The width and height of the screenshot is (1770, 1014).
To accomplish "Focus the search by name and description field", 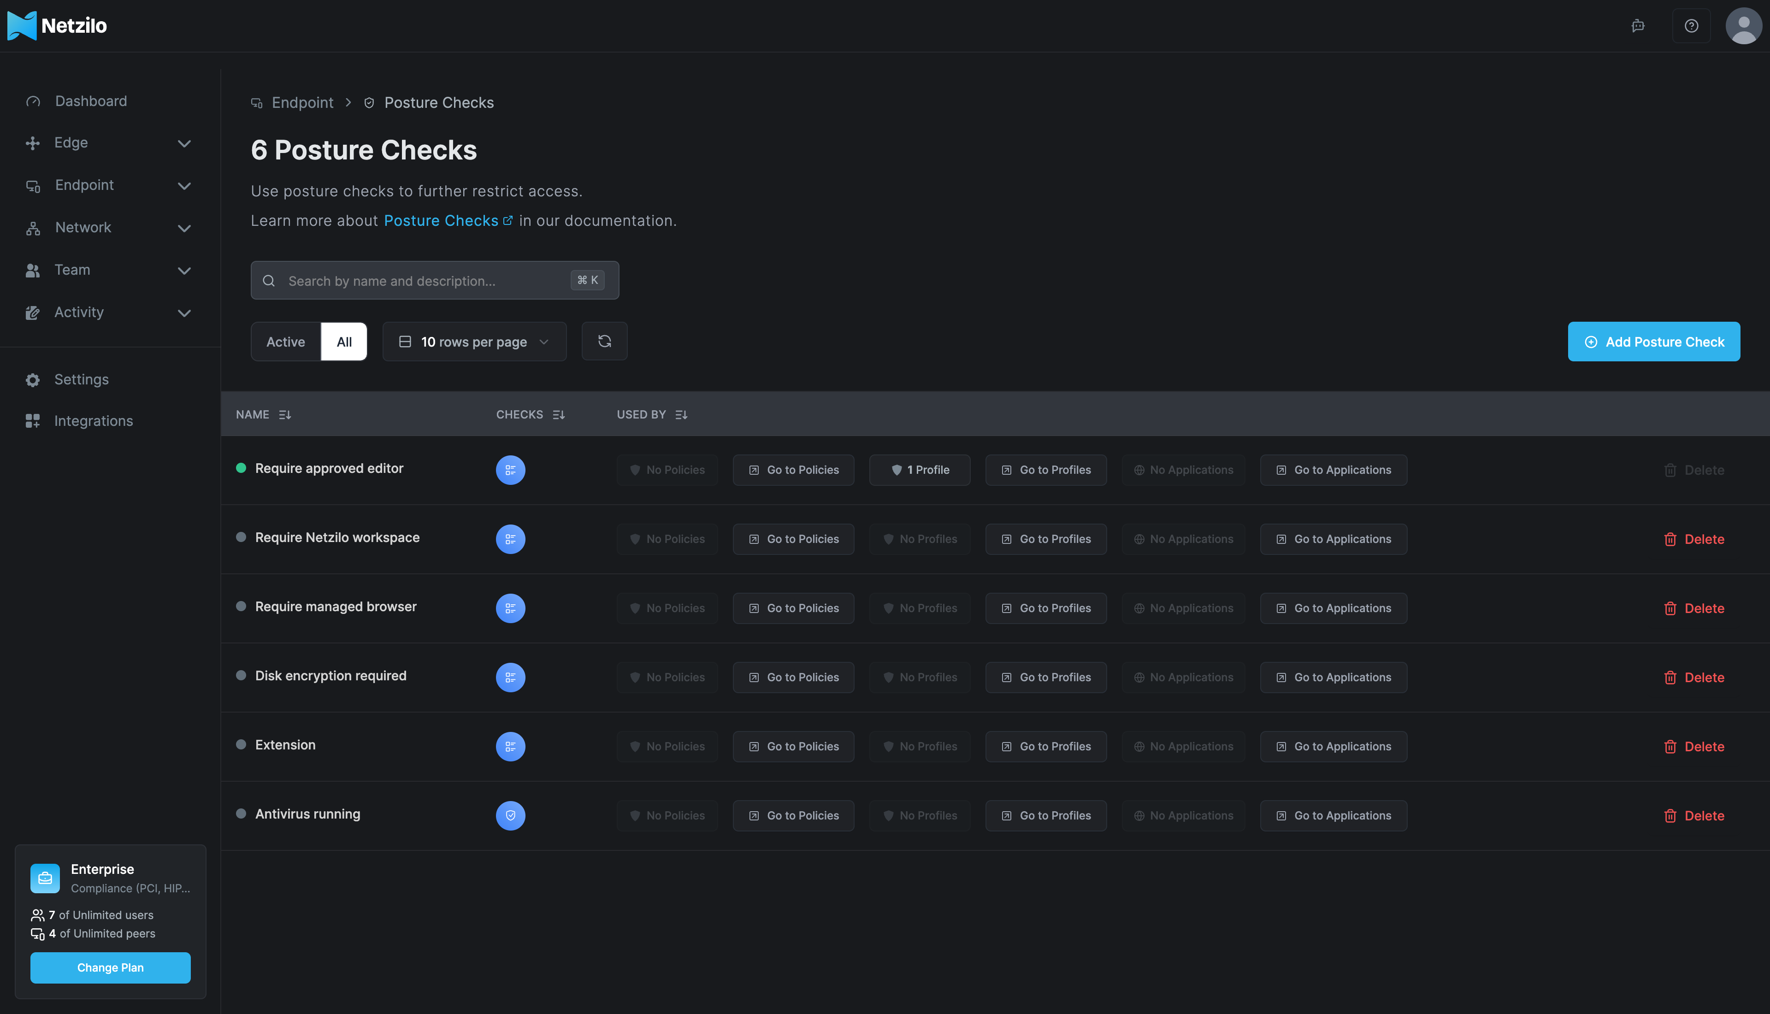I will (x=435, y=280).
